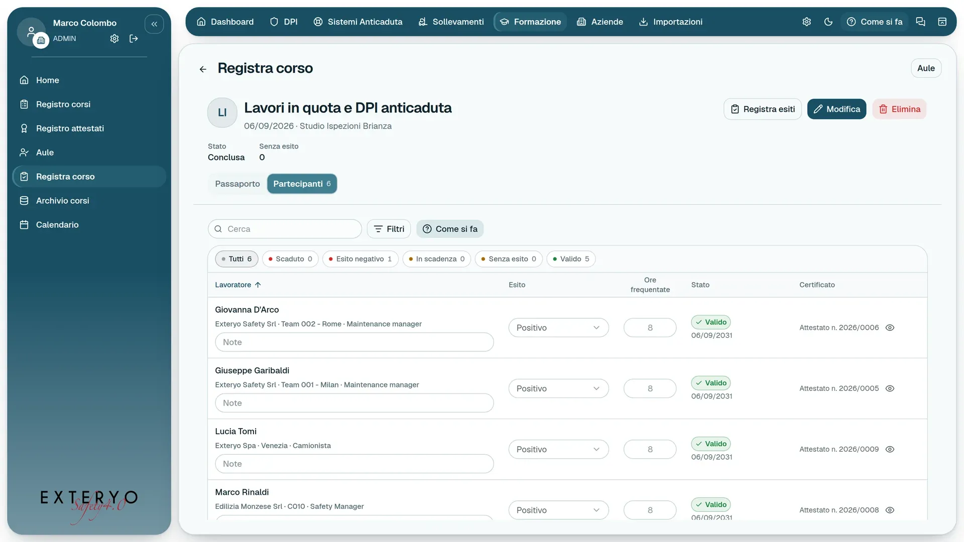The height and width of the screenshot is (542, 964).
Task: Click the Modifica button
Action: point(836,109)
